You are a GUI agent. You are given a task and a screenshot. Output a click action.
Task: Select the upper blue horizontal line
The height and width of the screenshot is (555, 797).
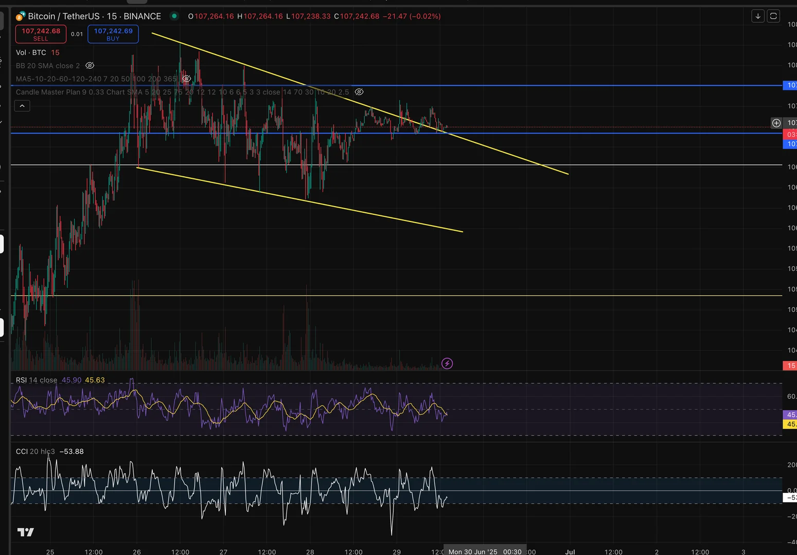(396, 85)
